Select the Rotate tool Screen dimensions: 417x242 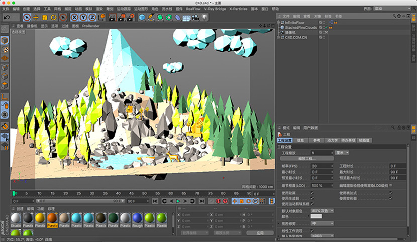pyautogui.click(x=54, y=17)
